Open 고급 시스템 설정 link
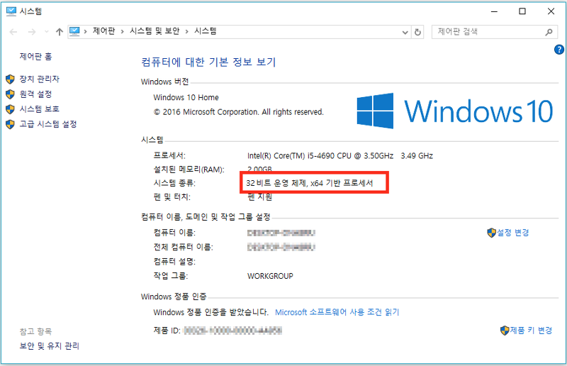Viewport: 567px width, 366px height. pyautogui.click(x=48, y=124)
